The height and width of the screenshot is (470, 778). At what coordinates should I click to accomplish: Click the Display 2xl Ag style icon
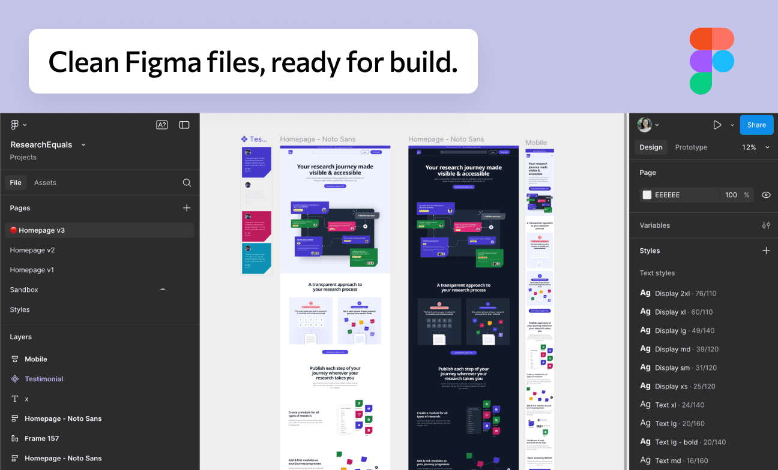click(645, 293)
